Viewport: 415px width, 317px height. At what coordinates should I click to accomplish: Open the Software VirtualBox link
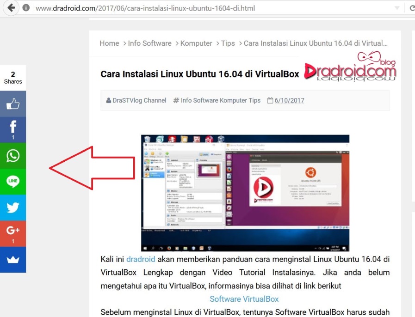244,299
